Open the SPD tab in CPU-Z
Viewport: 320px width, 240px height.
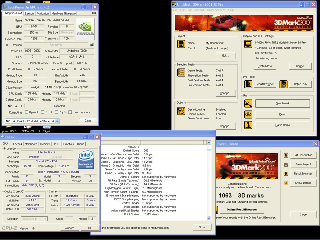point(55,144)
